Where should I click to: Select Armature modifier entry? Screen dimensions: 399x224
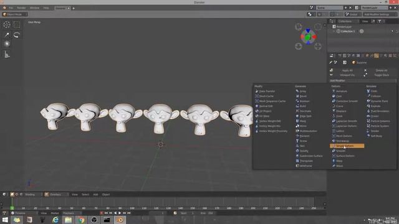point(340,91)
